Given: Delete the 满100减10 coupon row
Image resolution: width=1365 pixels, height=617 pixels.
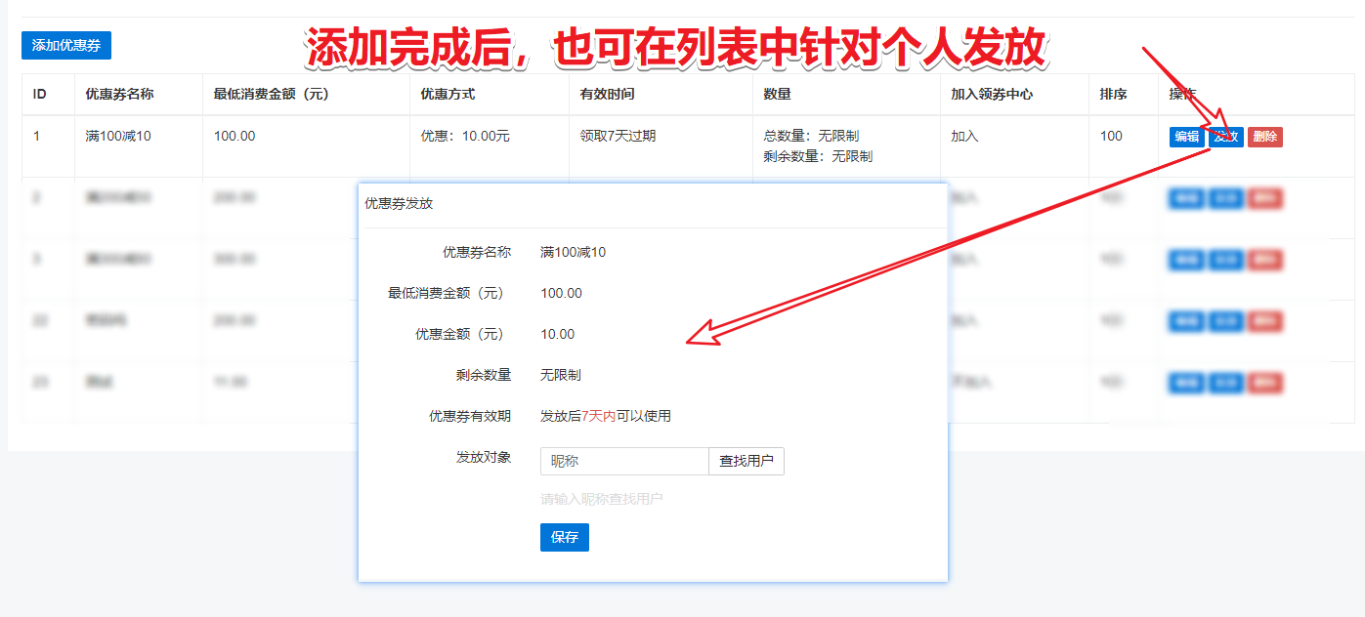Looking at the screenshot, I should [x=1264, y=137].
